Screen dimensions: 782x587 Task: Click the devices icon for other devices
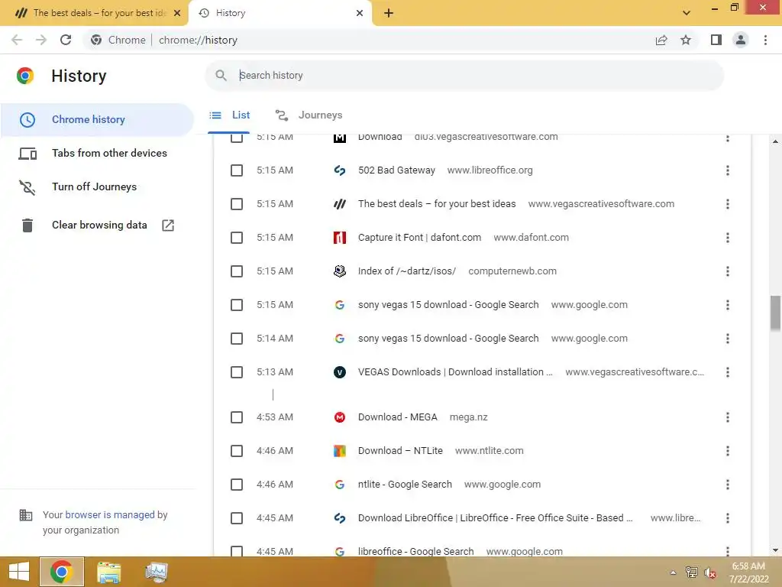tap(27, 153)
